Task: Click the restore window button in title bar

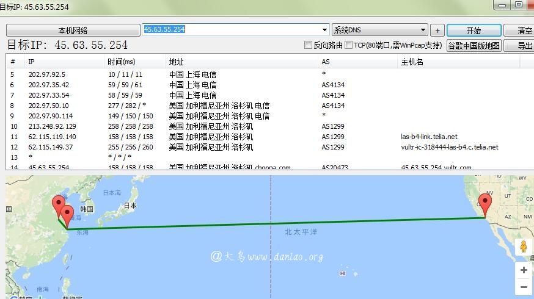Action: point(519,4)
